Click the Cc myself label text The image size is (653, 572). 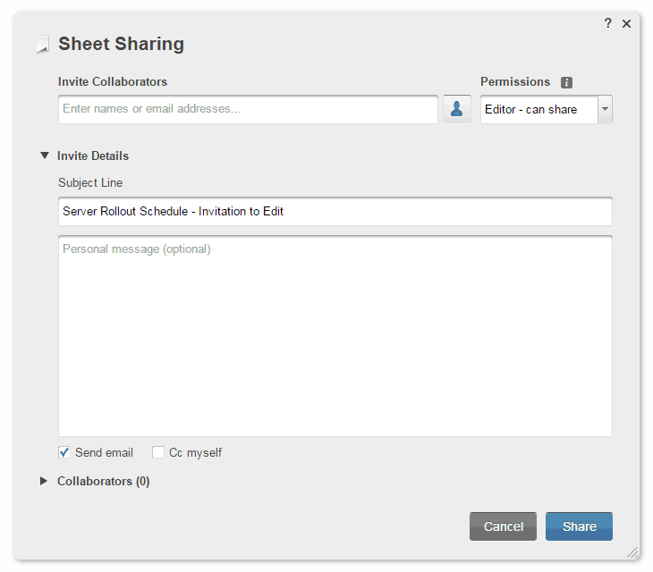click(195, 453)
